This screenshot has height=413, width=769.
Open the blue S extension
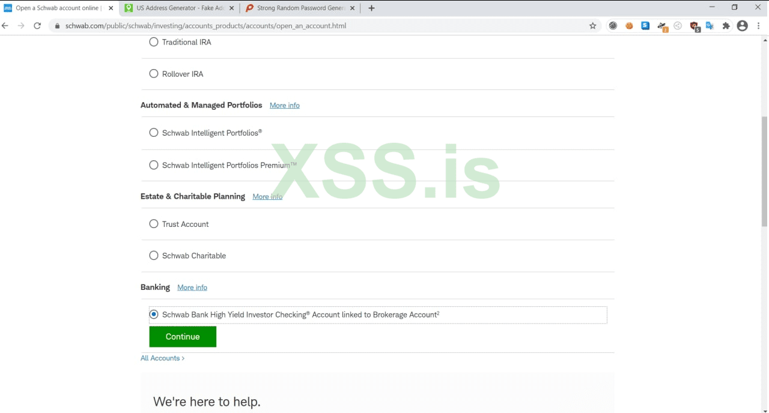click(x=645, y=26)
